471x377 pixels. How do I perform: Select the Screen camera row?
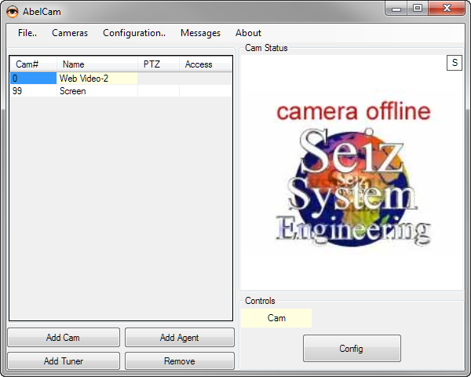tap(121, 91)
